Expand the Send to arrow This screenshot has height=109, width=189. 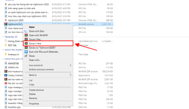pos(70,75)
